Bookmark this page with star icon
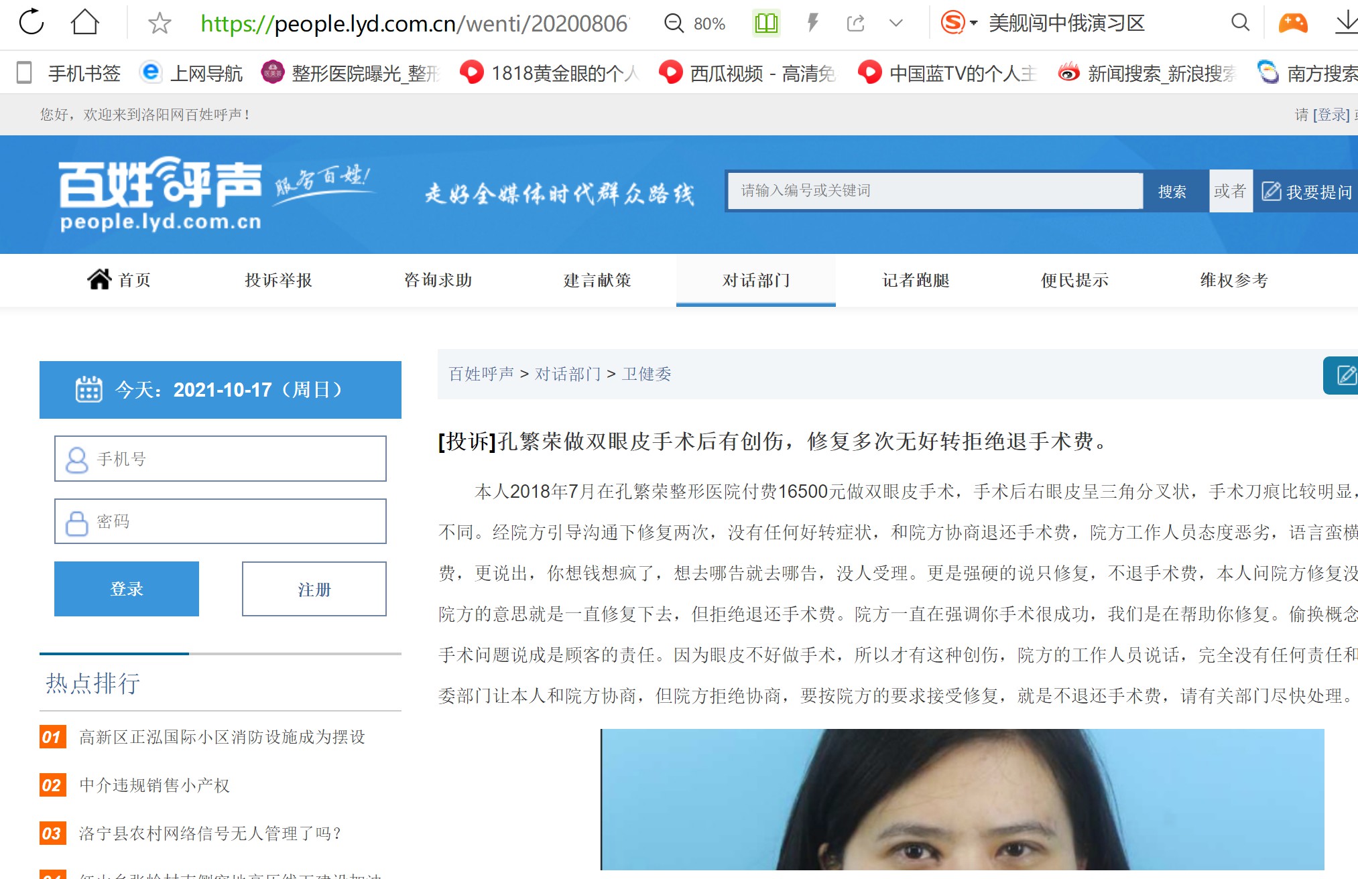Viewport: 1358px width, 879px height. 160,23
